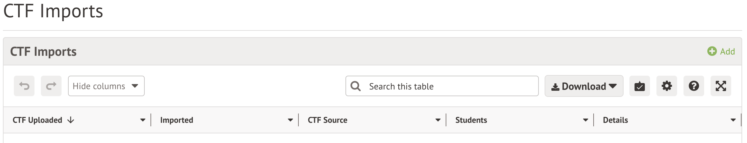This screenshot has height=143, width=747.
Task: Open Imported column dropdown arrow
Action: tap(290, 120)
